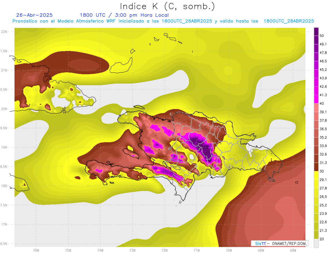Click the "31.3" color bar label

[323, 163]
